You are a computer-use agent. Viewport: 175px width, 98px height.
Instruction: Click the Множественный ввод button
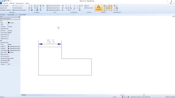point(19,10)
